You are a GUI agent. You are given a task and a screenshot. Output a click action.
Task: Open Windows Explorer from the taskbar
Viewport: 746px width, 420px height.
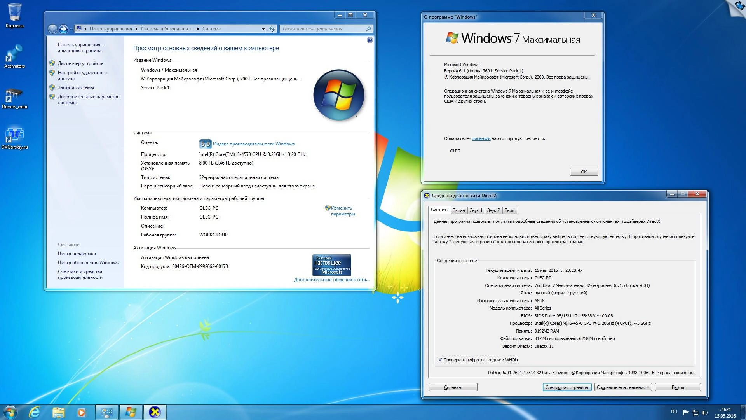pyautogui.click(x=58, y=411)
